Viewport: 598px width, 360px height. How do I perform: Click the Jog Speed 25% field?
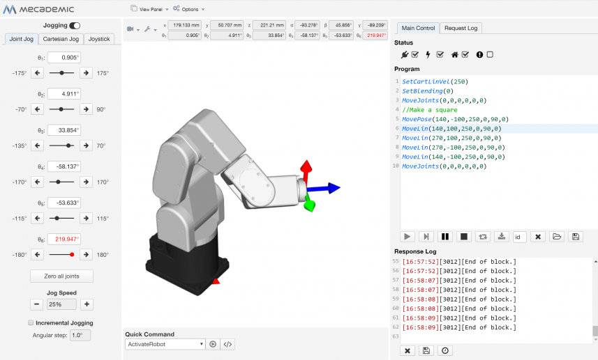(x=61, y=304)
